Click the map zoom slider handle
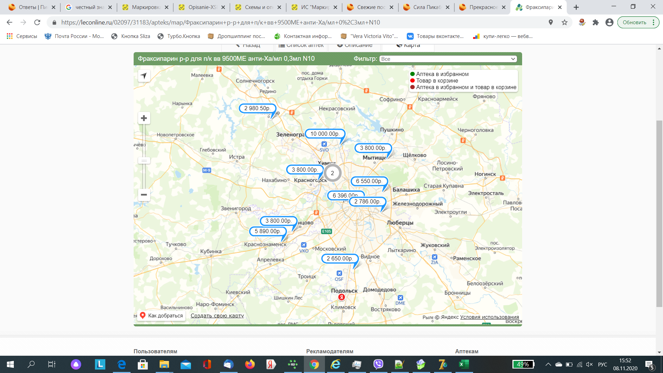This screenshot has height=373, width=663. [144, 161]
